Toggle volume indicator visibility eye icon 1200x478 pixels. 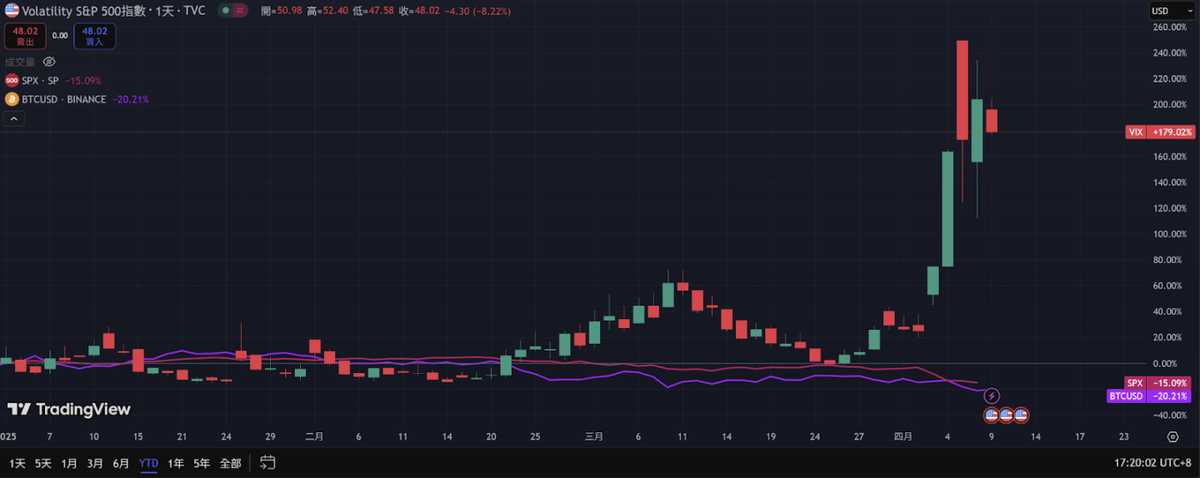(49, 62)
